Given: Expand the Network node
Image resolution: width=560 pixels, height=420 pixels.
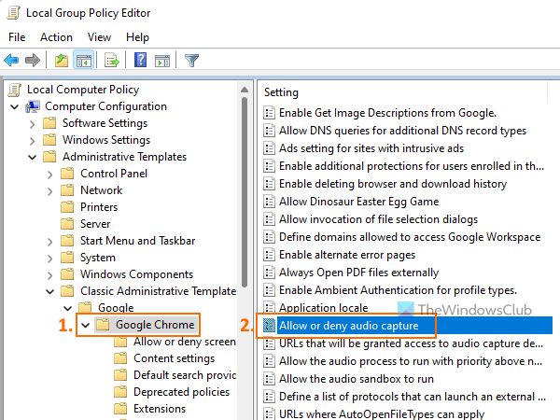Looking at the screenshot, I should [50, 191].
